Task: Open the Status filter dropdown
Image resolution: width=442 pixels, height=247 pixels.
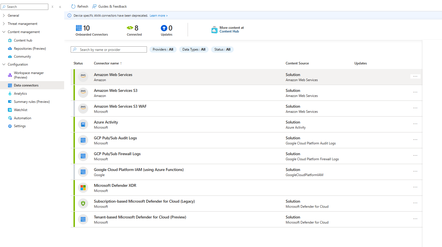Action: click(222, 49)
